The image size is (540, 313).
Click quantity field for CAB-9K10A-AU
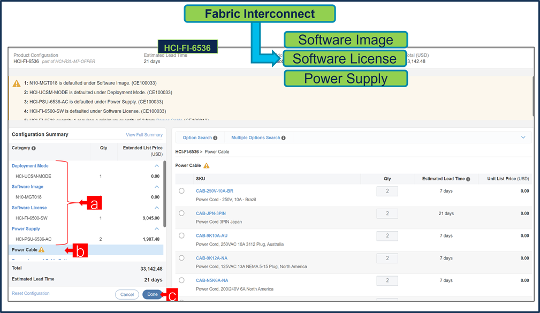click(387, 236)
